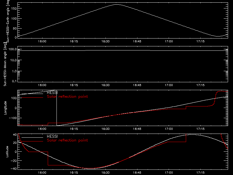Select 'HESSI' legend label in Longitude plot
The height and width of the screenshot is (175, 233).
click(52, 92)
